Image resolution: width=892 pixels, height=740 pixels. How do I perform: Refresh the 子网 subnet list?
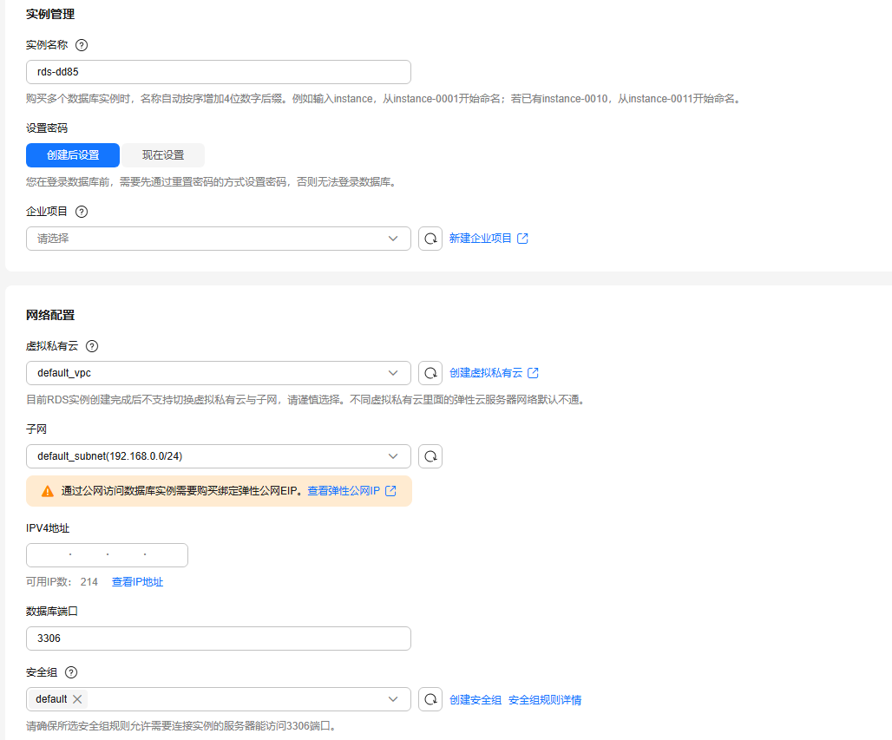430,456
